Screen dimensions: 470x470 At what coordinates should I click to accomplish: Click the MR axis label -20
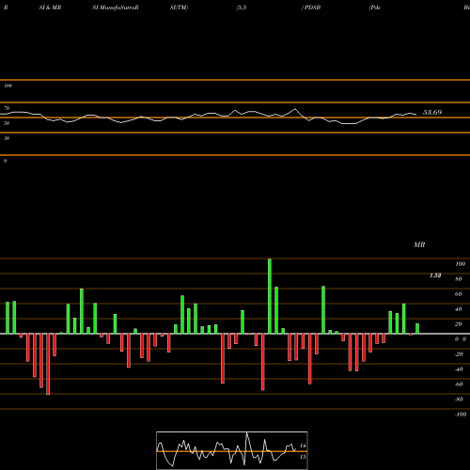click(x=459, y=354)
